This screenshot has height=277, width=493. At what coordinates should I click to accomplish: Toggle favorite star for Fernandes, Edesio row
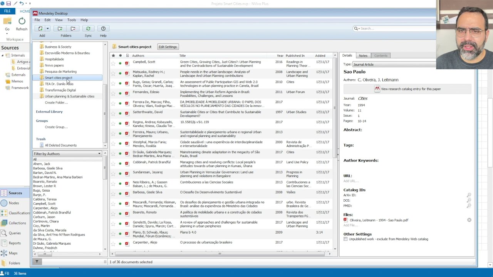(x=113, y=93)
